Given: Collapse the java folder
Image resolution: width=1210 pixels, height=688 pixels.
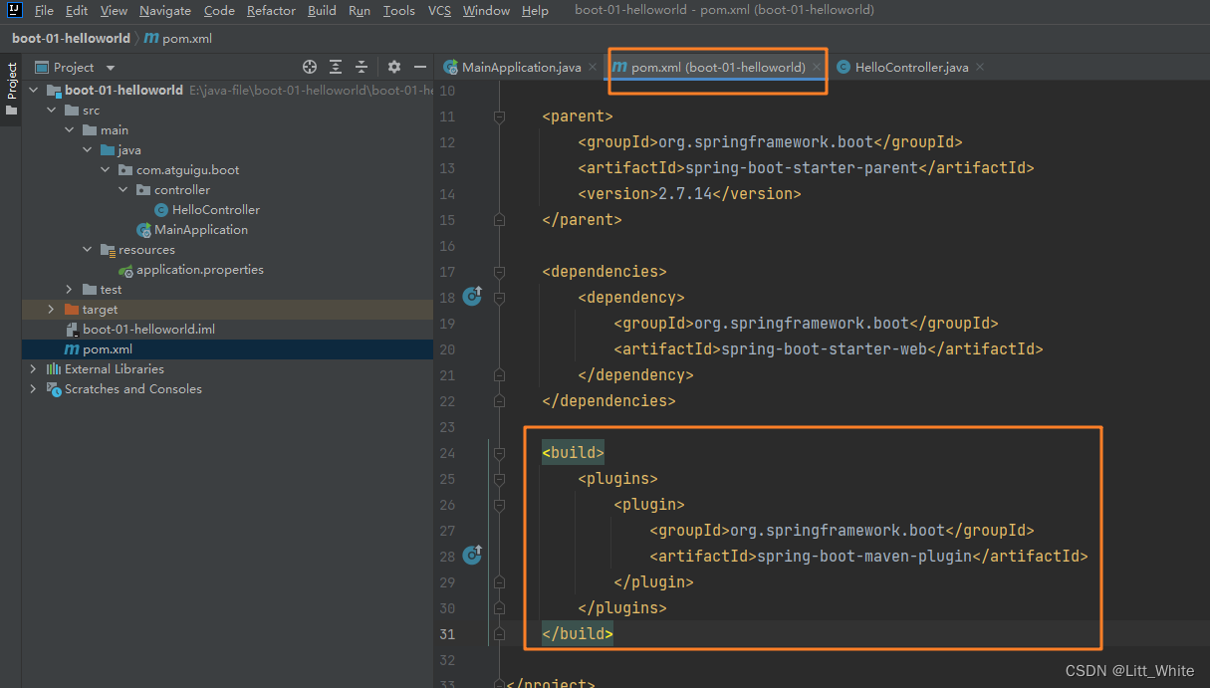Looking at the screenshot, I should (x=88, y=150).
